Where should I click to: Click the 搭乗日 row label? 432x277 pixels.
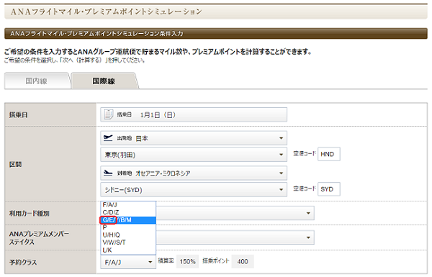[x=19, y=115]
